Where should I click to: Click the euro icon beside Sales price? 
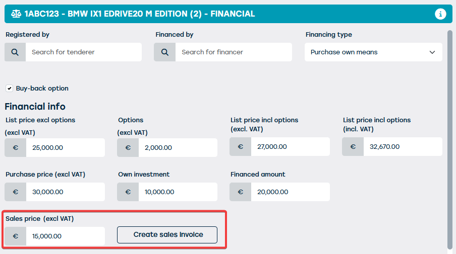(15, 236)
